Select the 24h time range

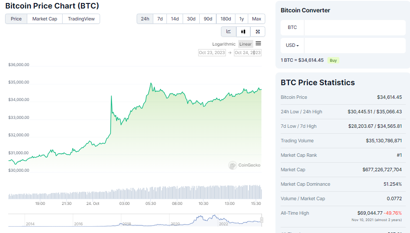145,19
